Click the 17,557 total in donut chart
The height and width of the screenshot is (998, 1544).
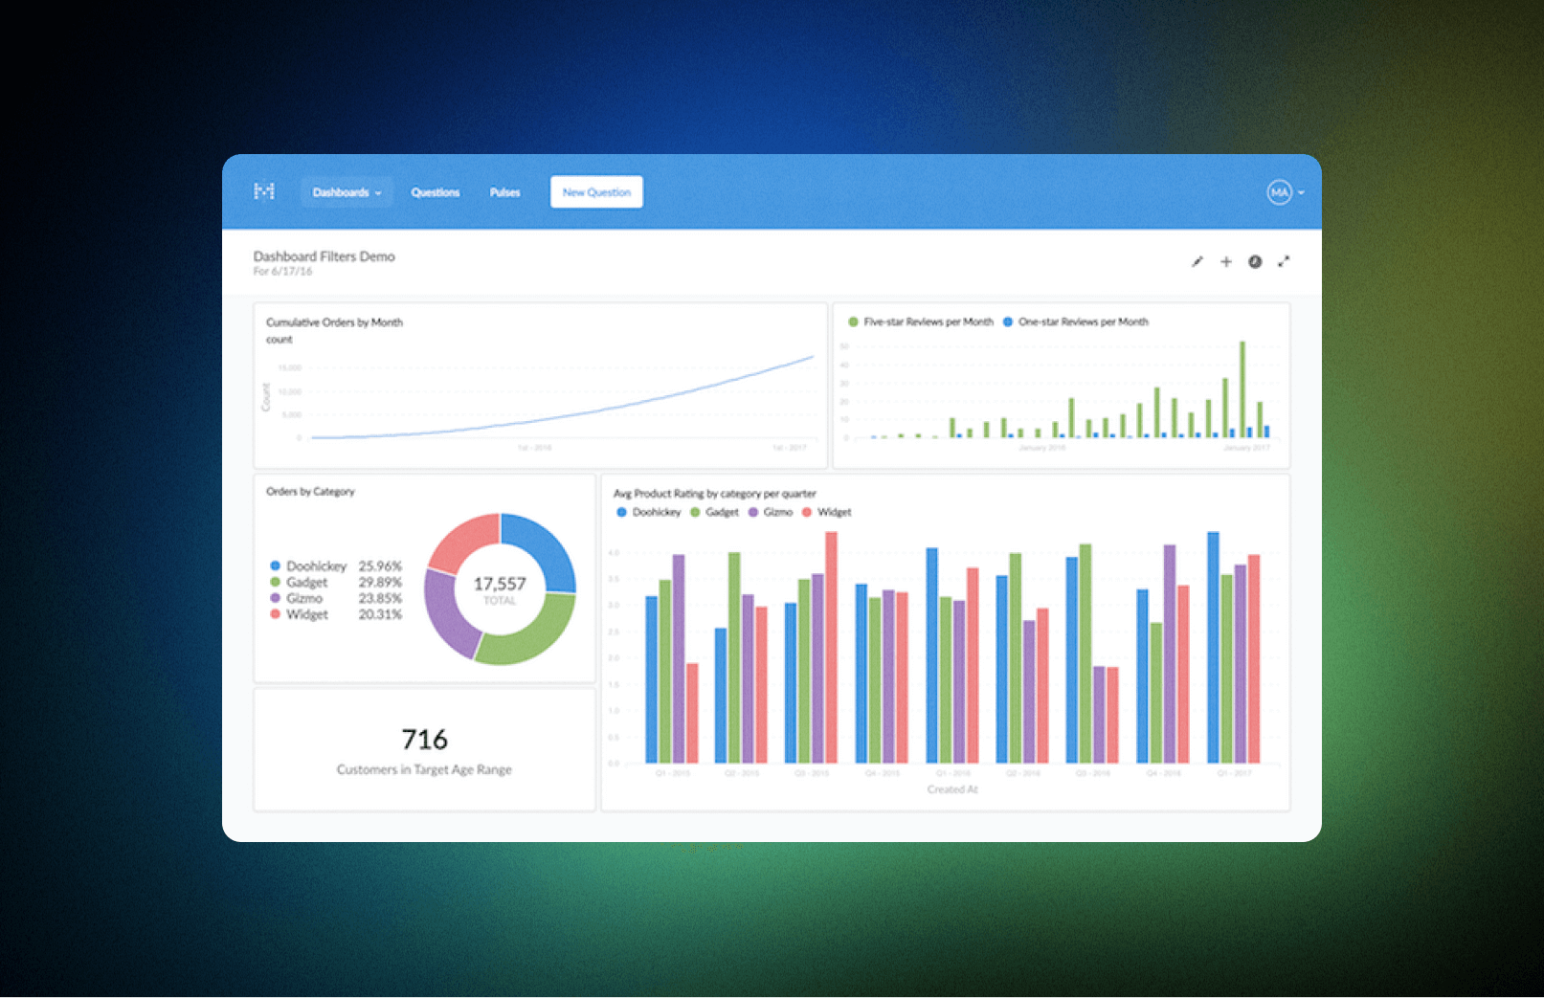pos(500,584)
